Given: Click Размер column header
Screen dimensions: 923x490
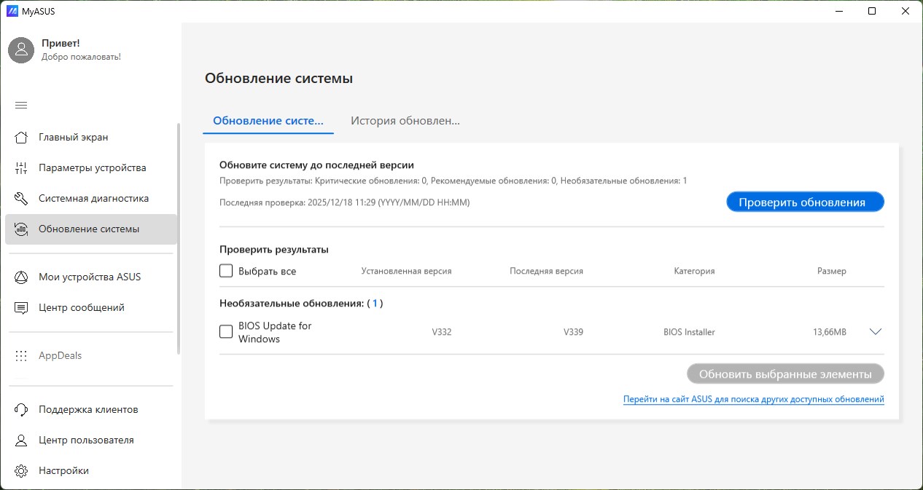Looking at the screenshot, I should tap(832, 271).
